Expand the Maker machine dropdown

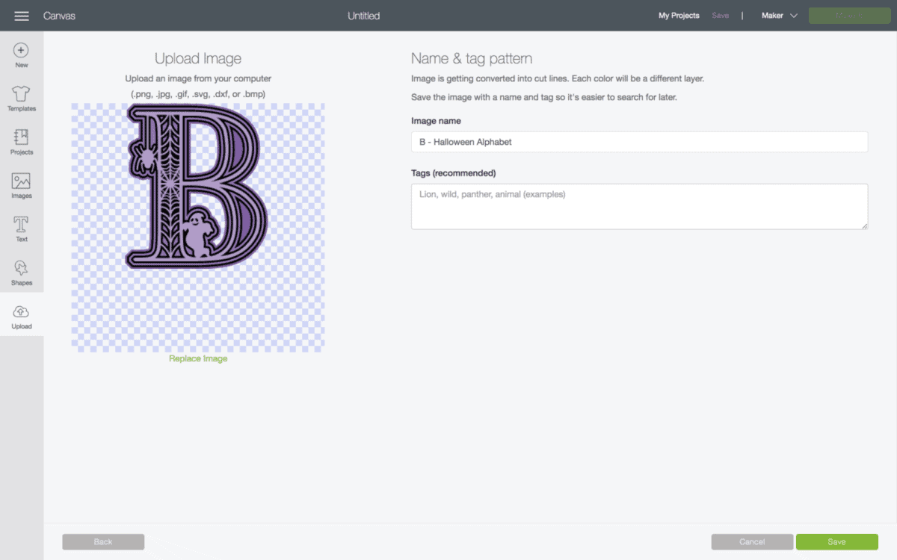point(780,16)
